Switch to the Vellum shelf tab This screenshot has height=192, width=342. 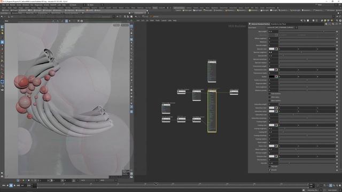point(207,7)
